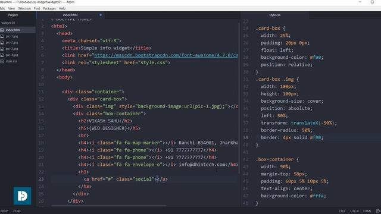This screenshot has height=214, width=381.
Task: Click the width: 25%; declaration
Action: click(276, 36)
